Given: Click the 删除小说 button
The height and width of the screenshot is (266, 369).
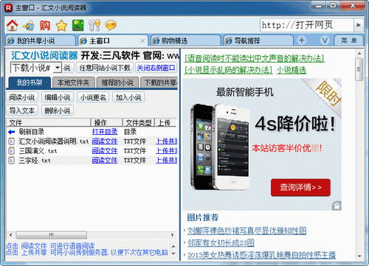Looking at the screenshot, I should 58,111.
